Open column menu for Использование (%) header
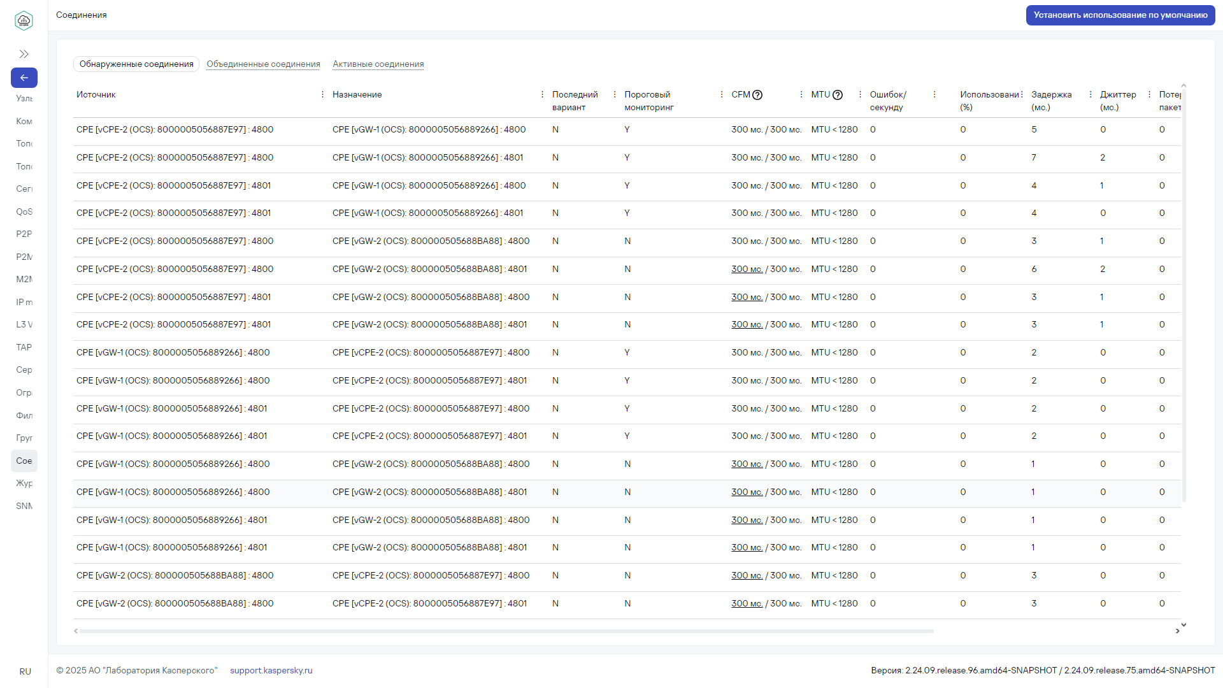The width and height of the screenshot is (1223, 688). click(x=1022, y=94)
